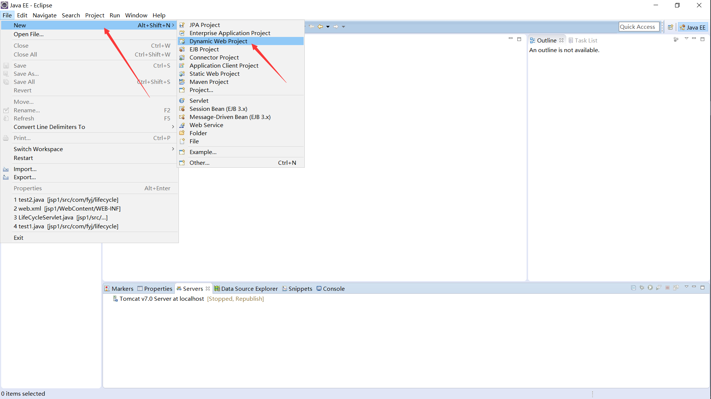The width and height of the screenshot is (711, 399).
Task: Choose Maven Project in New submenu
Action: point(209,82)
